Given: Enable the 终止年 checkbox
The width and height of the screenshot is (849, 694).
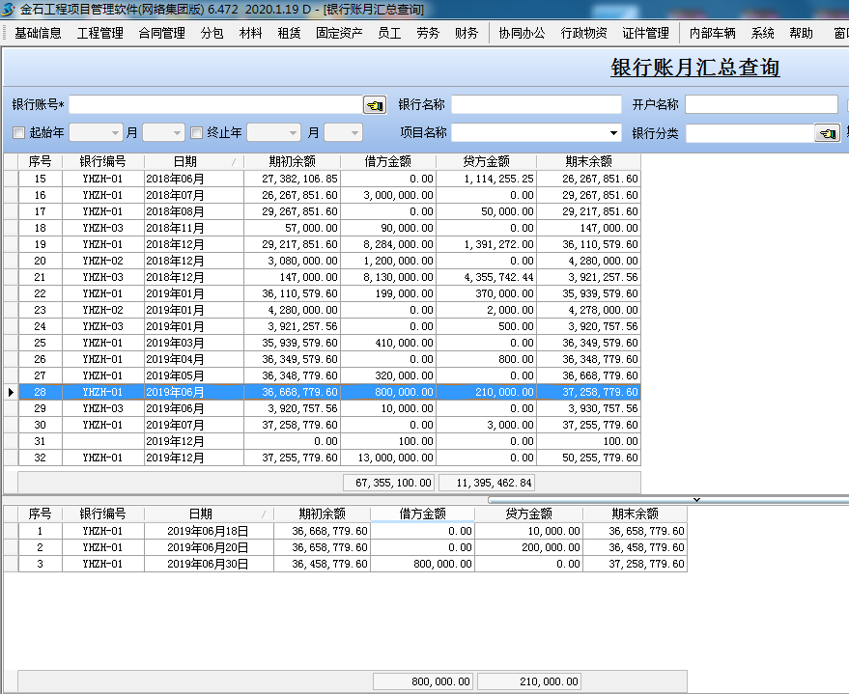Looking at the screenshot, I should [x=196, y=132].
